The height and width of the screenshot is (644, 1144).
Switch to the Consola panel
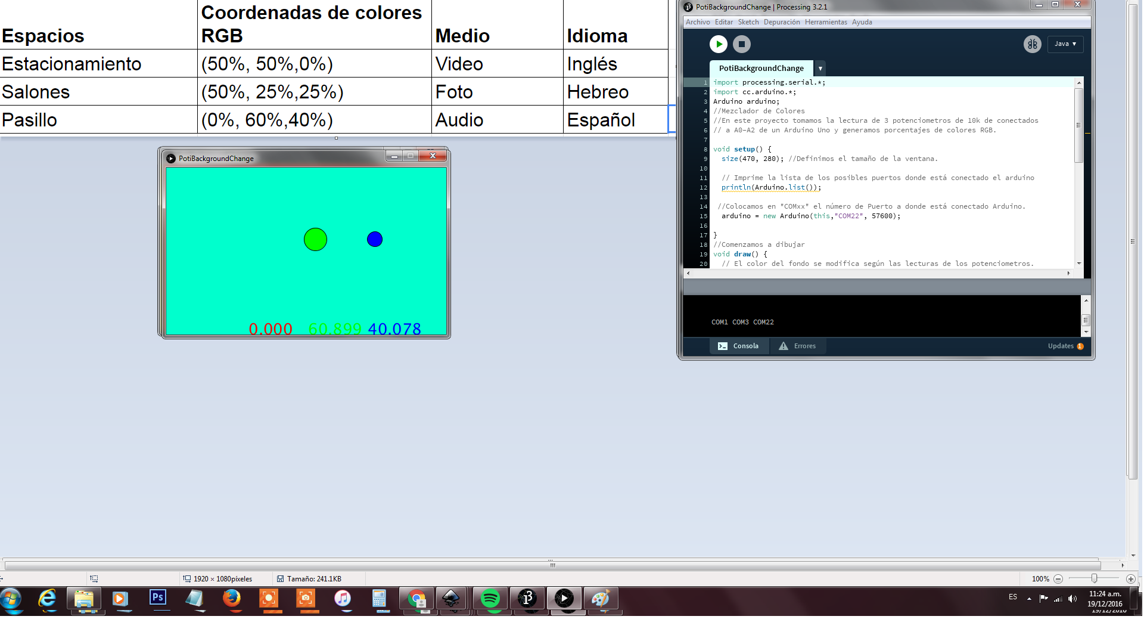[x=739, y=346]
